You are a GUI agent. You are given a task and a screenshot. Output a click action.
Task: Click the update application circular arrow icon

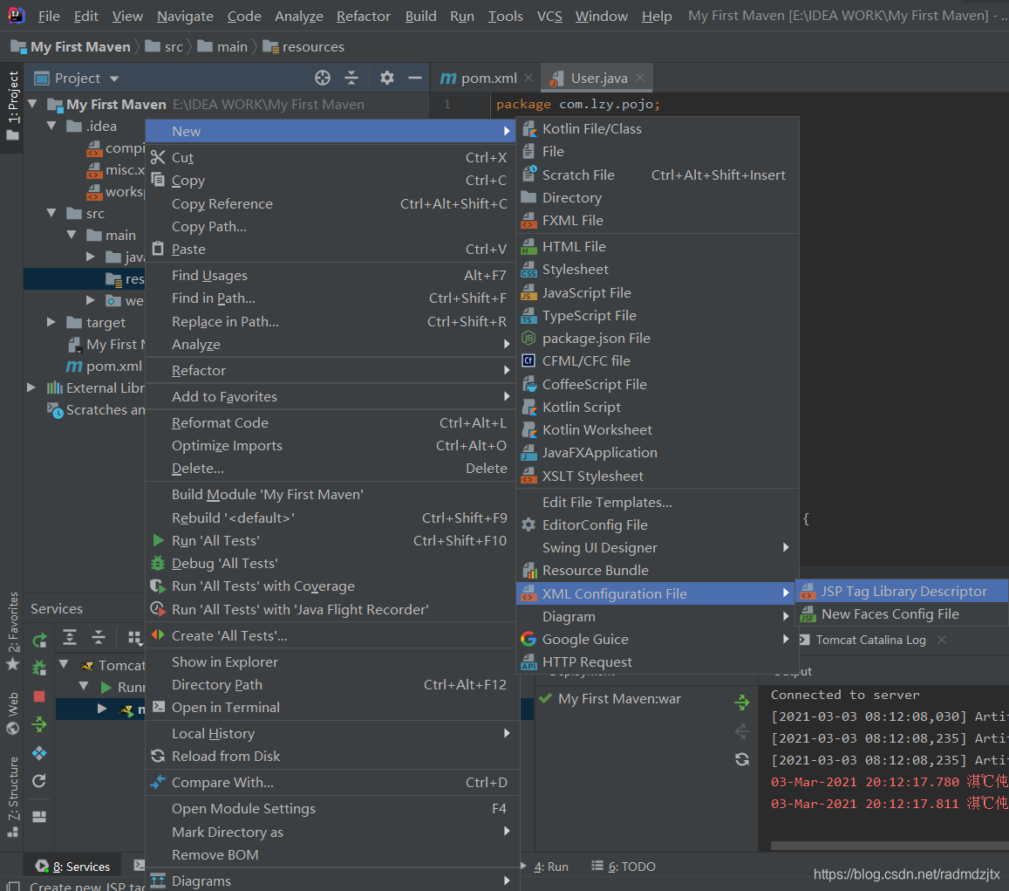coord(39,781)
